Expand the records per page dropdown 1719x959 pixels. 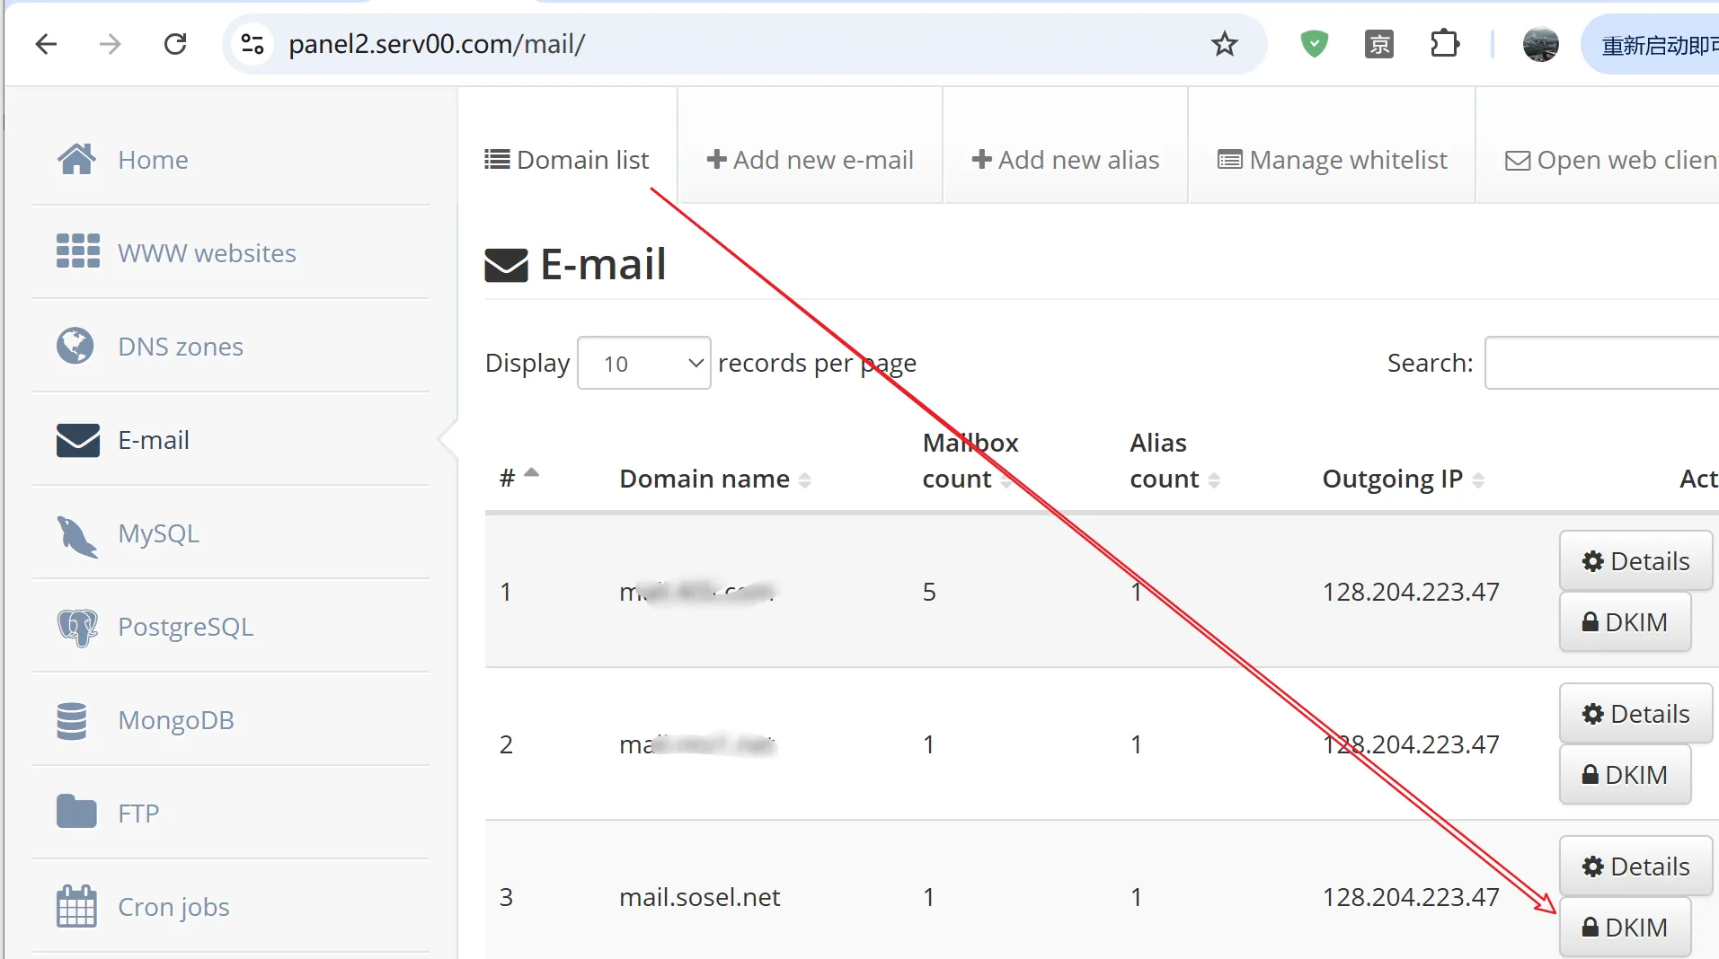643,363
